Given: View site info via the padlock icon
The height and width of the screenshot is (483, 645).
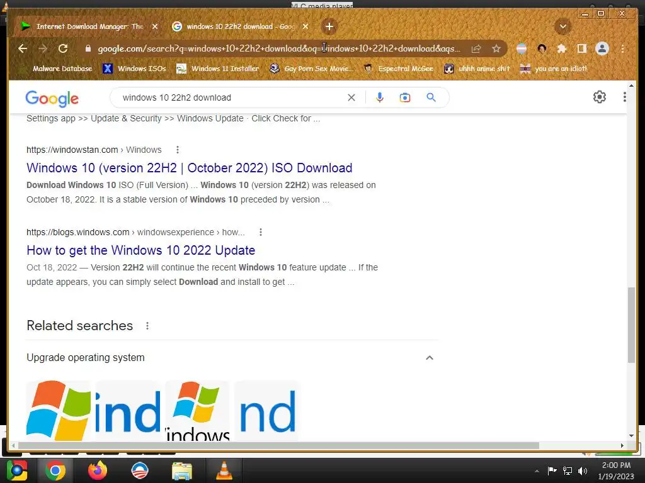Looking at the screenshot, I should (x=88, y=48).
